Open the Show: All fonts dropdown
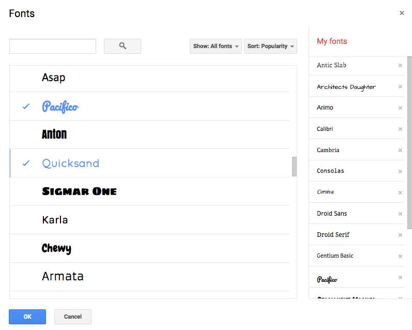 [216, 46]
